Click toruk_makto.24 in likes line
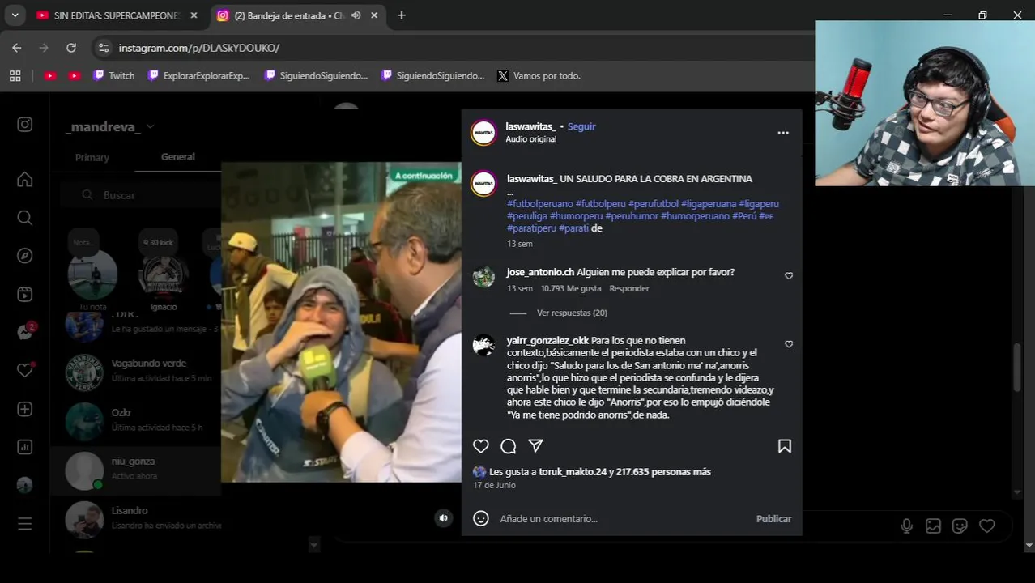Viewport: 1035px width, 583px height. pyautogui.click(x=573, y=471)
